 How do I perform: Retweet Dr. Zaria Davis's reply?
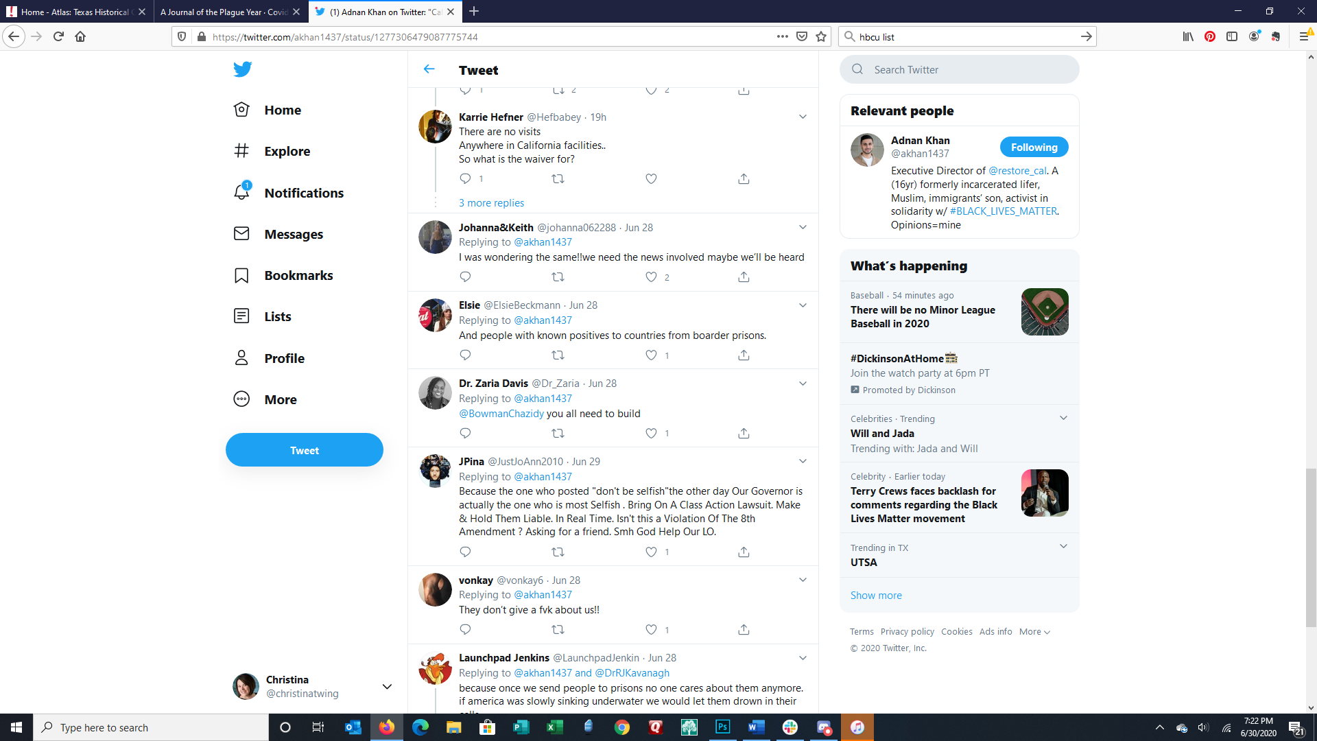(558, 433)
